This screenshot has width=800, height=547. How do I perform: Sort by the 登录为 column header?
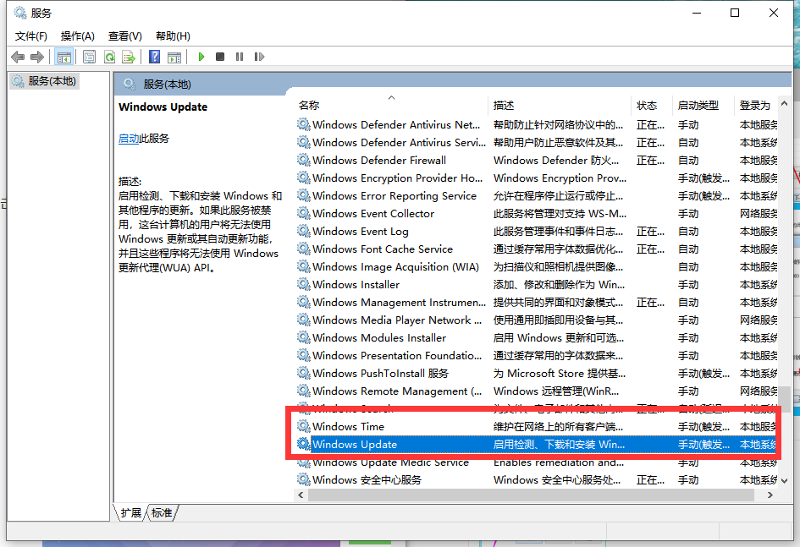756,106
